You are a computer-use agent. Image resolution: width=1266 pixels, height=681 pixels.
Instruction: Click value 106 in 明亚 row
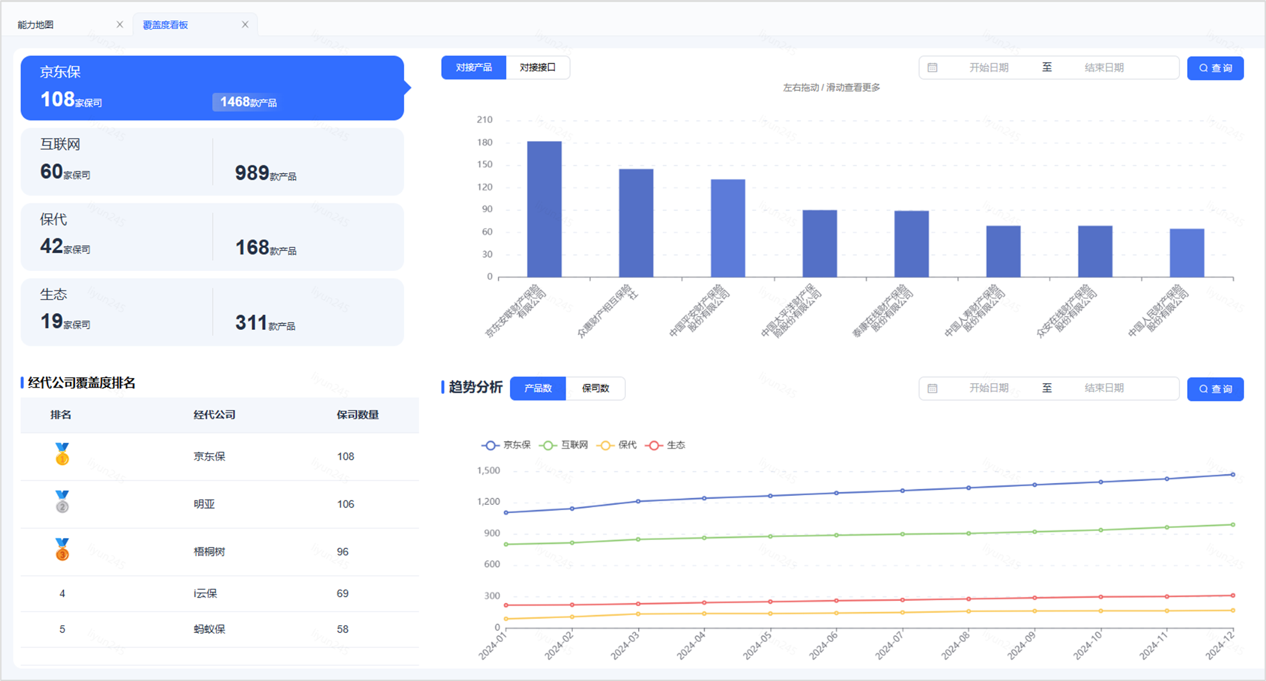click(x=346, y=504)
